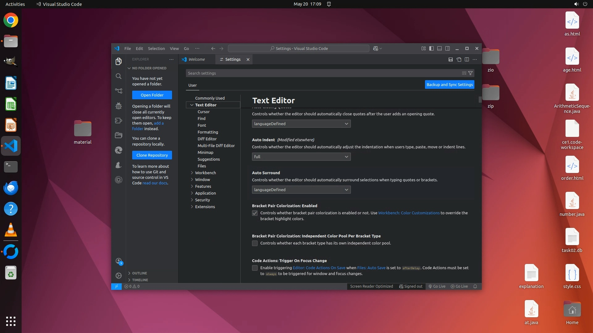Screen dimensions: 593x333
Task: Click the Clone Repository button
Action: point(152,155)
